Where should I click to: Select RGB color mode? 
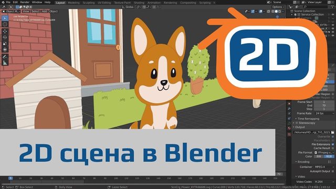click(329, 156)
